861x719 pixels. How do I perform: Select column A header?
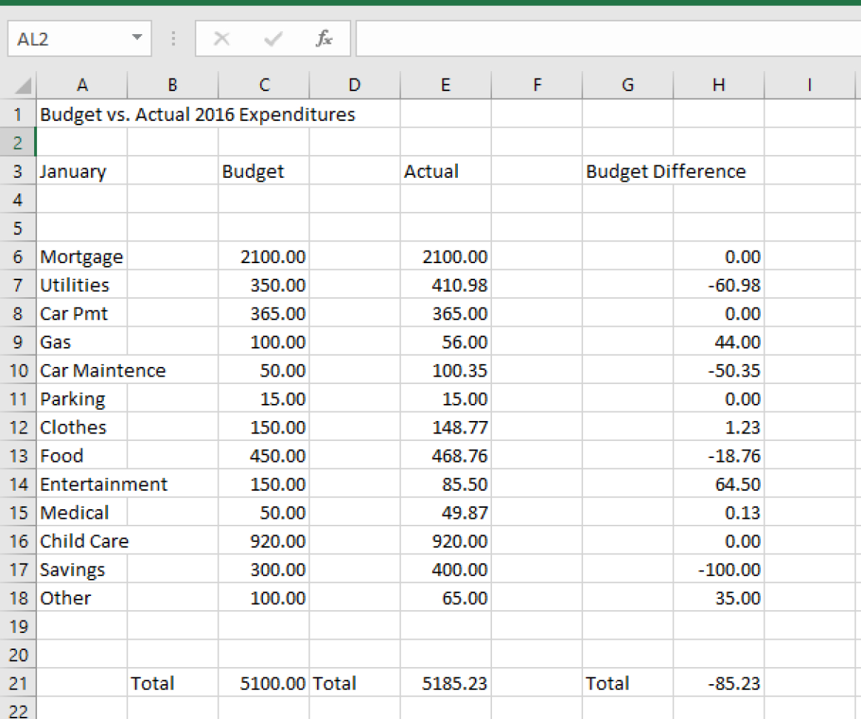coord(82,85)
